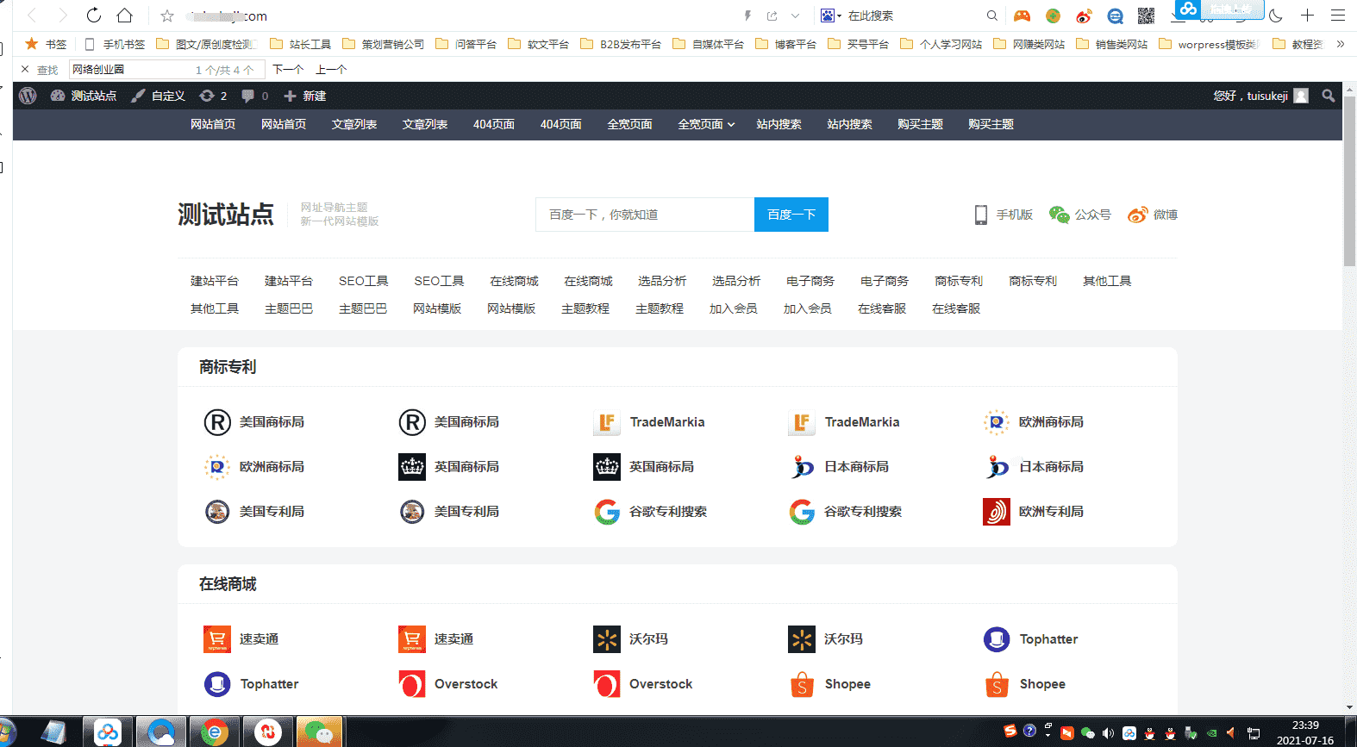The width and height of the screenshot is (1357, 747).
Task: Open comments bubble showing 0
Action: (255, 96)
